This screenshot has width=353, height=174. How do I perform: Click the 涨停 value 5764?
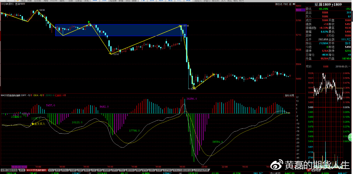click(x=325, y=51)
